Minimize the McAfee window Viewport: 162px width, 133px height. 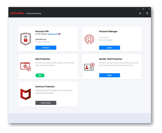(138, 9)
